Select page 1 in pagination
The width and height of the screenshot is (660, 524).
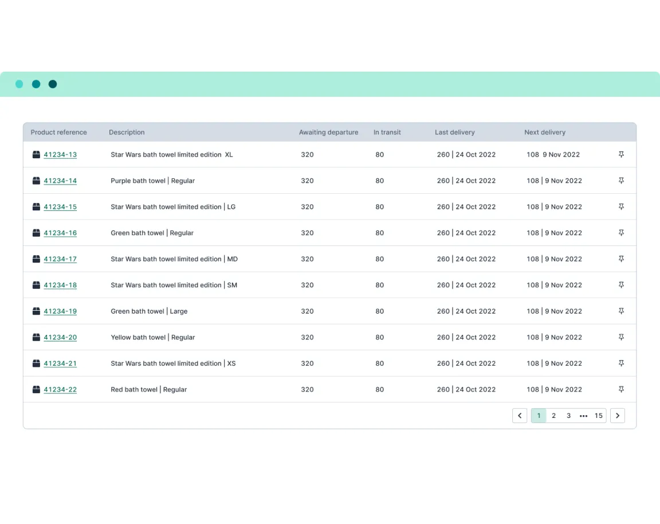(539, 416)
